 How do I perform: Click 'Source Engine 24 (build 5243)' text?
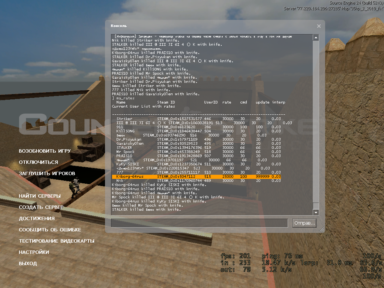pos(356,3)
